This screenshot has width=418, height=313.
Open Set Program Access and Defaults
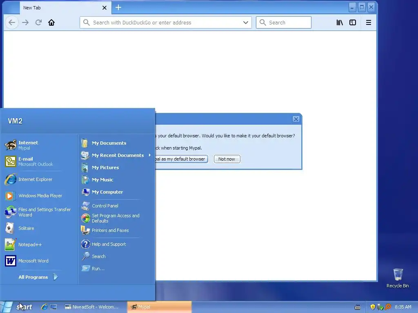[116, 218]
